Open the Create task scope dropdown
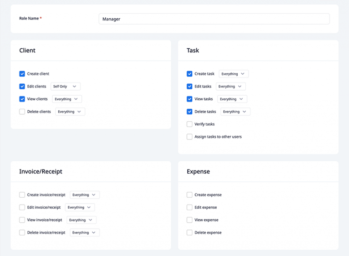This screenshot has width=349, height=256. tap(234, 74)
